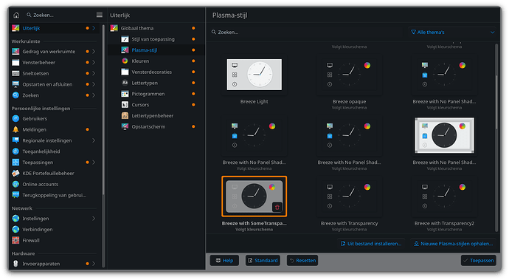
Task: Open the hamburger menu icon
Action: pos(100,15)
